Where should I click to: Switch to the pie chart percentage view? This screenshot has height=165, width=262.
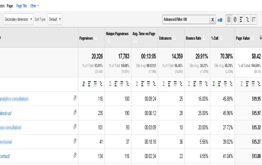[x=235, y=19]
